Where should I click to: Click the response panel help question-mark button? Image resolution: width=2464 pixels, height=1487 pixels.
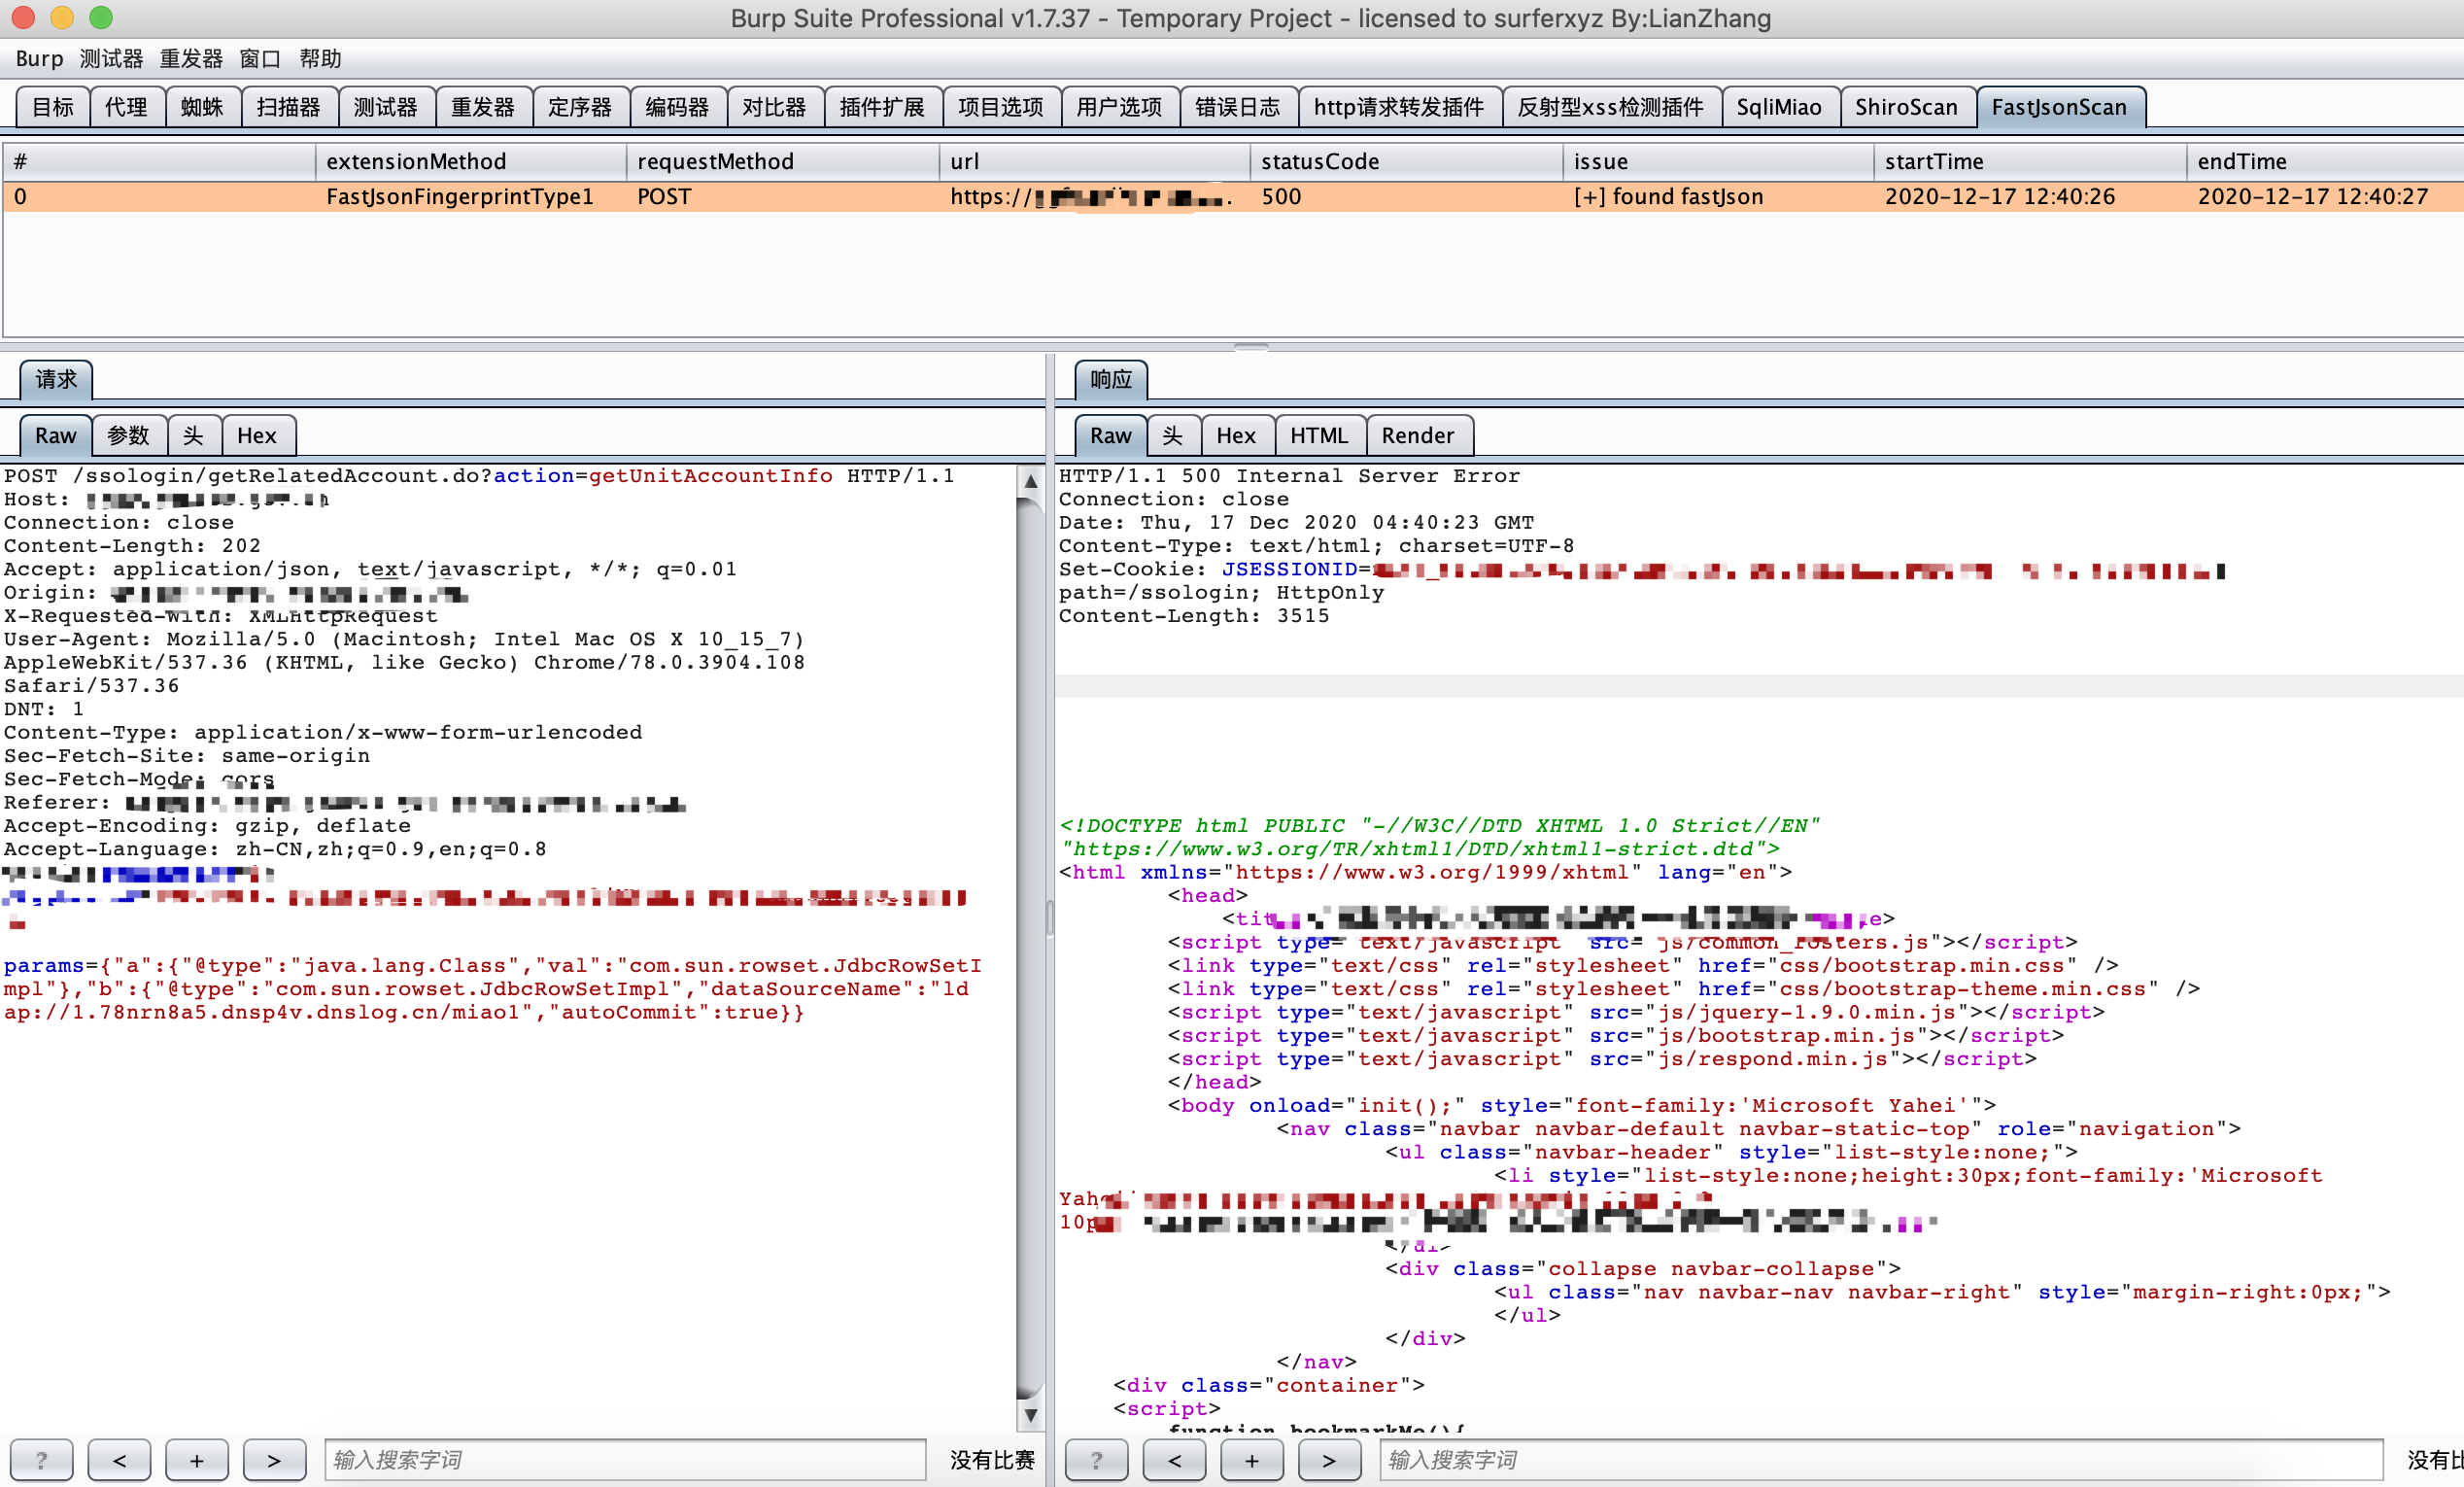click(x=1096, y=1459)
